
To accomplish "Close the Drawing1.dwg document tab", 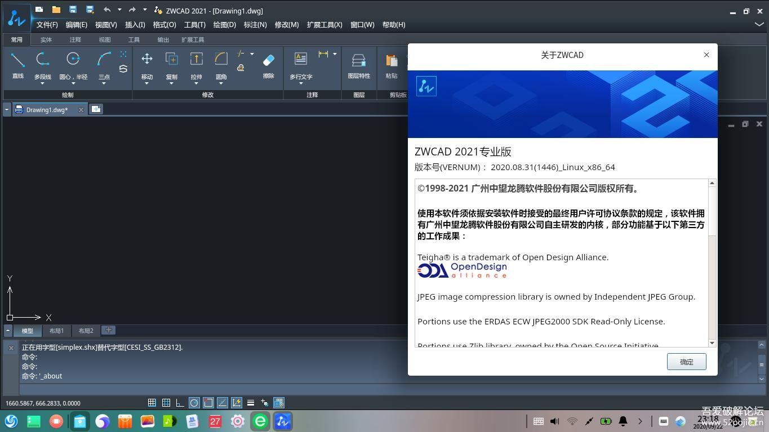I will point(81,110).
